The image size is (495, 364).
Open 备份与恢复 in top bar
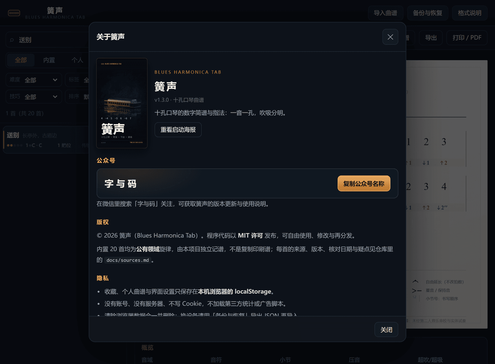coord(427,13)
